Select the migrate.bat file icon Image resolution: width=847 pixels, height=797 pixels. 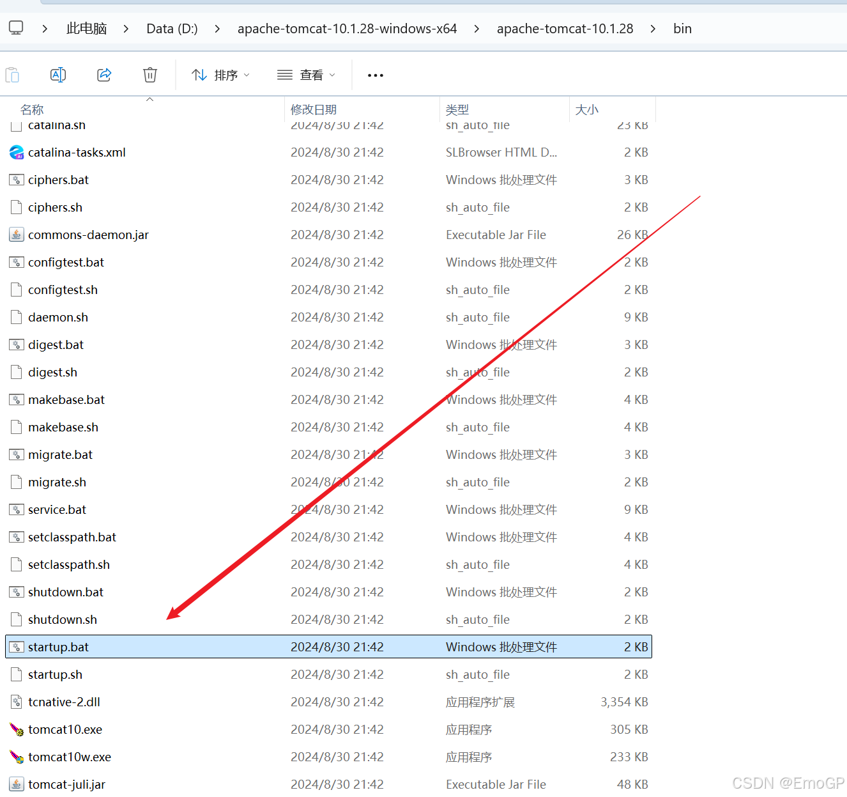17,454
